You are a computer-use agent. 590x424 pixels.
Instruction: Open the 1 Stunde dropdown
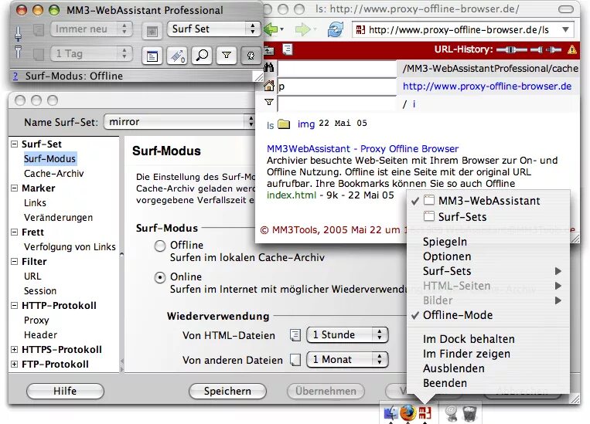(x=347, y=334)
